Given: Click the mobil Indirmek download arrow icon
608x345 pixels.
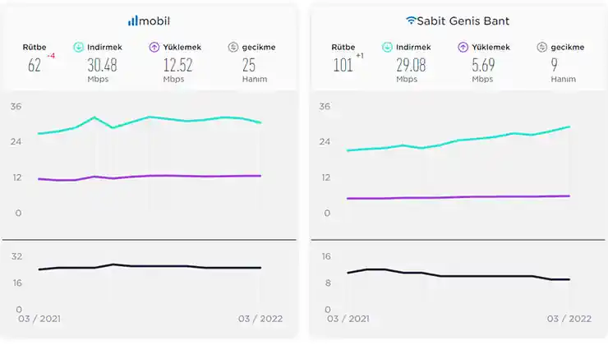Looking at the screenshot, I should [x=79, y=48].
